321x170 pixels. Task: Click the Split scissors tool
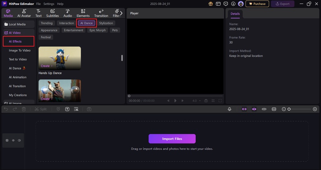tap(41, 109)
